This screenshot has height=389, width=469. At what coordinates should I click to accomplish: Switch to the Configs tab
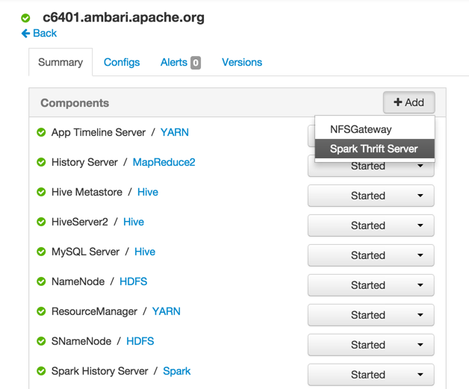click(x=122, y=62)
